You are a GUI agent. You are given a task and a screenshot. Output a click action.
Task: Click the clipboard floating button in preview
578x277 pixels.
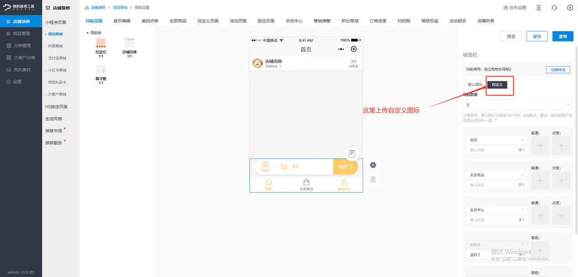(x=352, y=154)
